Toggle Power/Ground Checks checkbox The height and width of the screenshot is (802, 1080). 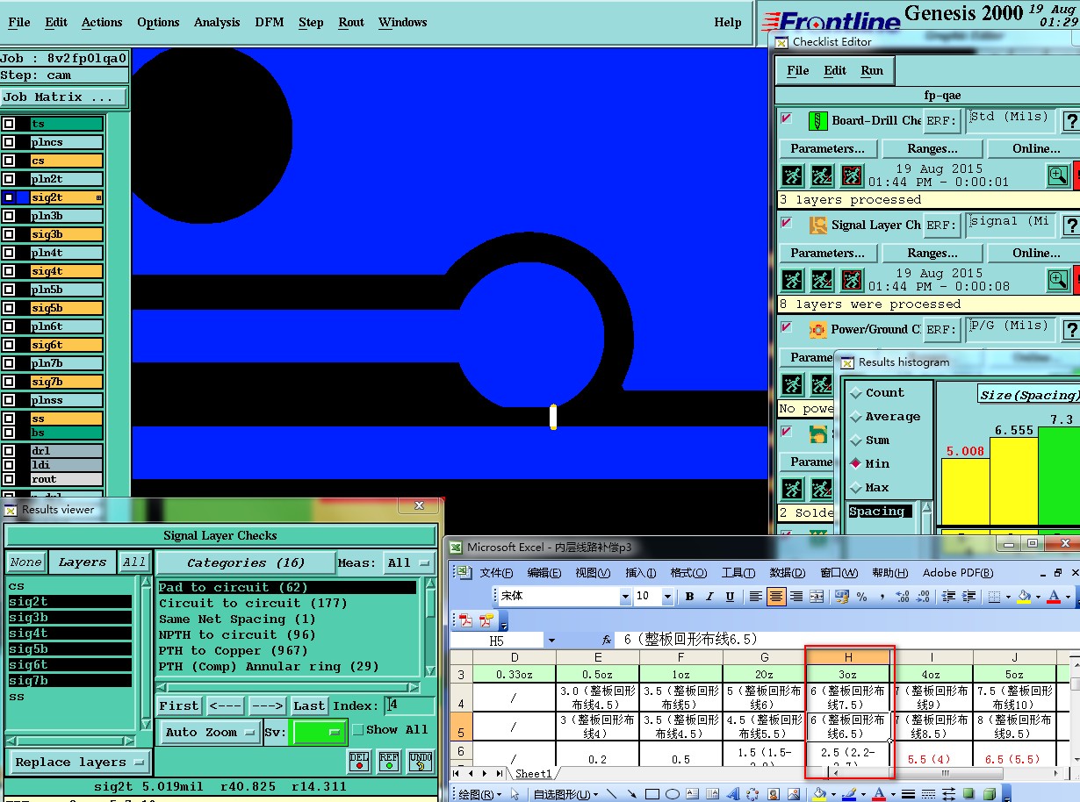[787, 326]
